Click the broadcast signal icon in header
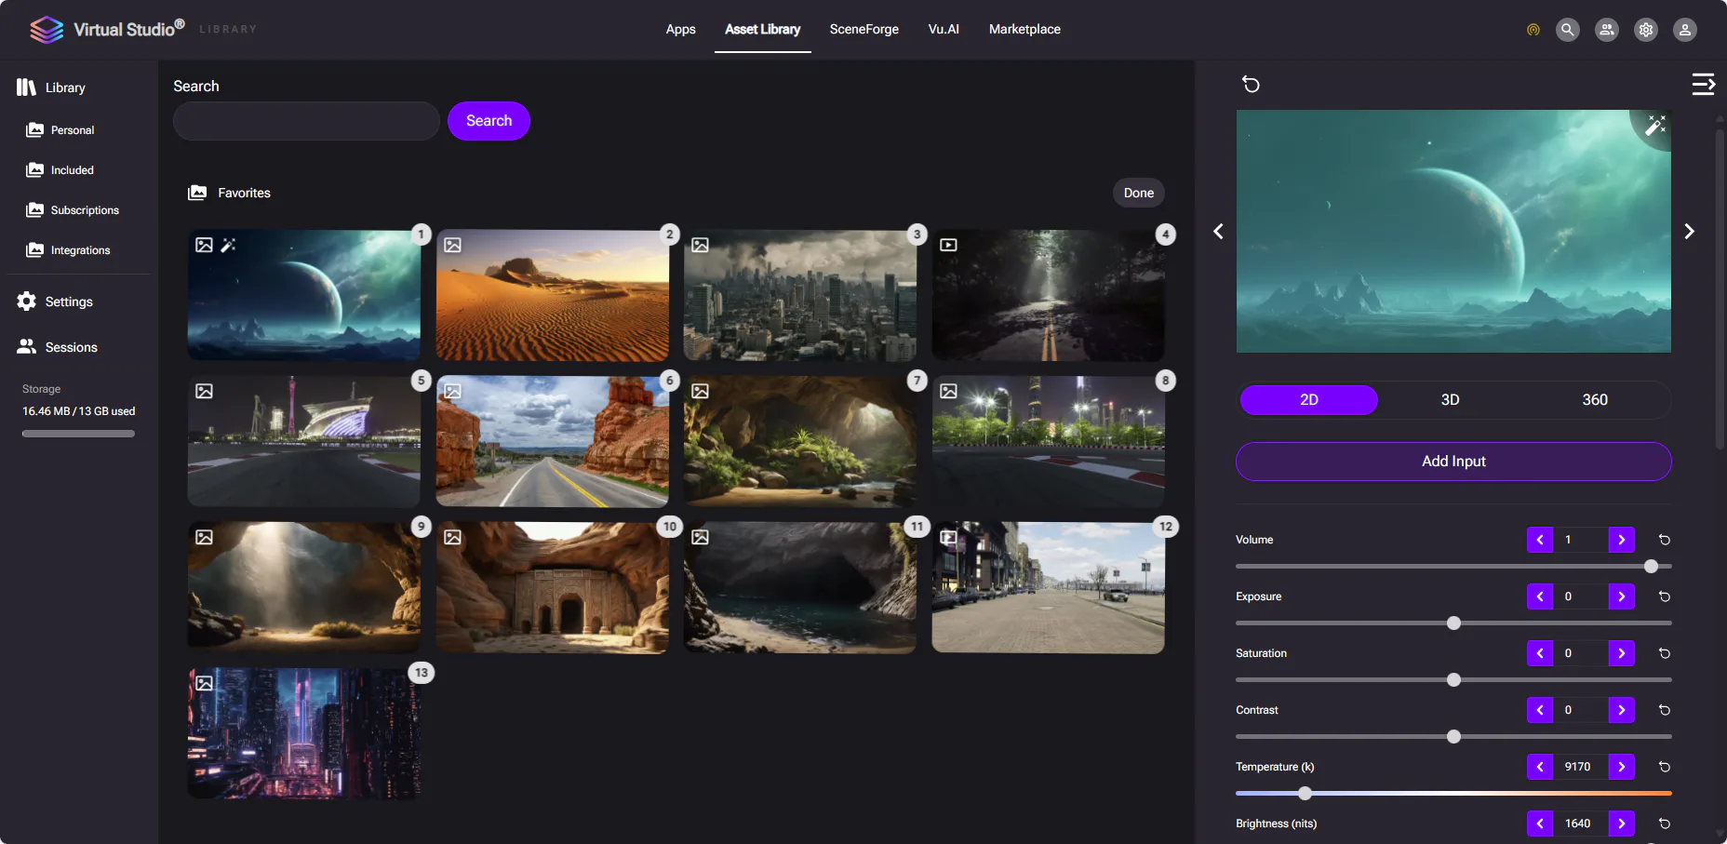 [1533, 30]
